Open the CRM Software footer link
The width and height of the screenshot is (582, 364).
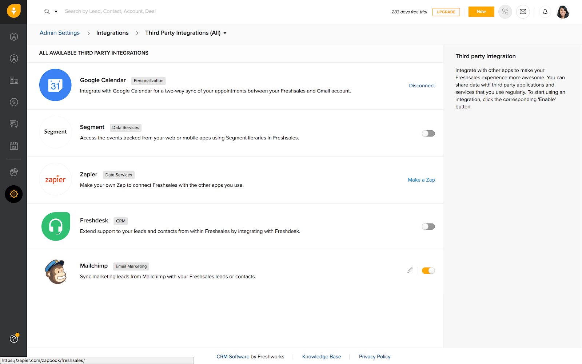[233, 357]
